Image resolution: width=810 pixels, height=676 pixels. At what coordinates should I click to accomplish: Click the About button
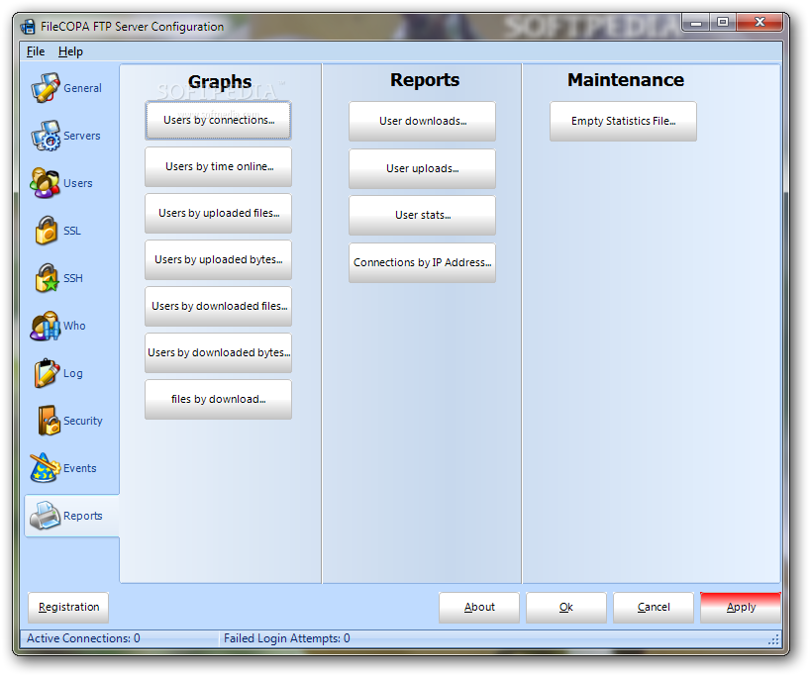click(479, 608)
